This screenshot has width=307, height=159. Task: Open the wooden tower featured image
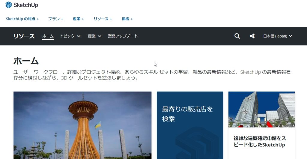point(82,125)
